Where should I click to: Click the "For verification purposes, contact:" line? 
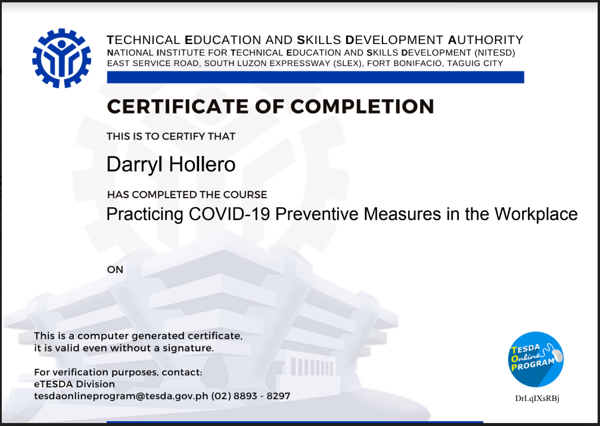pyautogui.click(x=118, y=372)
